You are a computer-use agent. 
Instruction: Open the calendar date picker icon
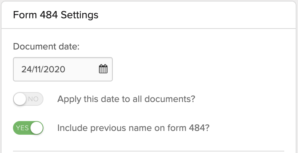click(x=103, y=69)
